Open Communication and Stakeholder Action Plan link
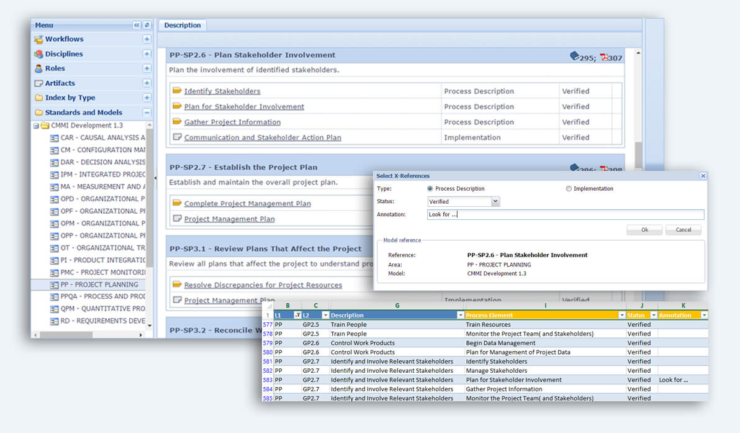Screen dimensions: 740x433 click(x=263, y=138)
